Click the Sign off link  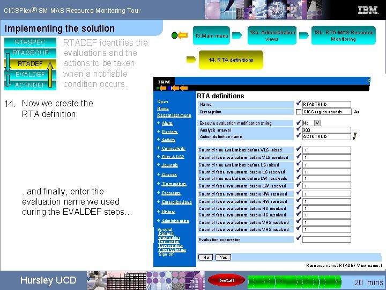[x=166, y=254]
